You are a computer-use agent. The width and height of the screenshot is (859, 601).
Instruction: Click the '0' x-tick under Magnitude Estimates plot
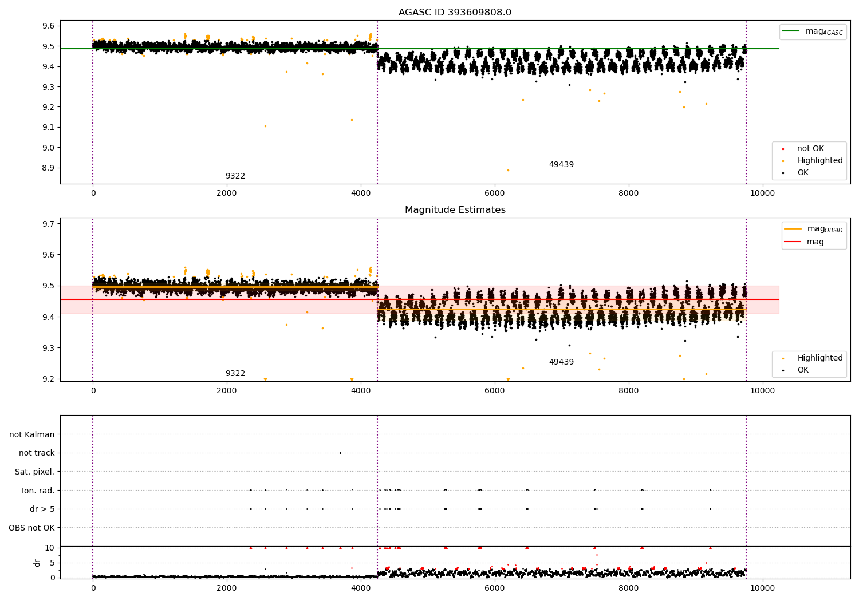[93, 391]
